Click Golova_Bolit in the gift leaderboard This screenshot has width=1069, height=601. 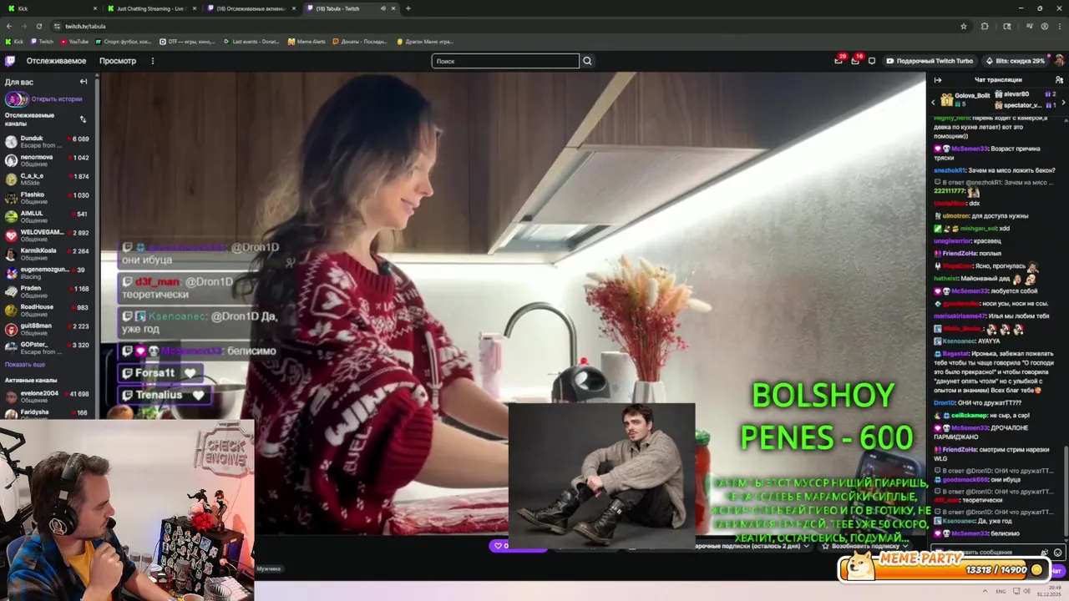(971, 95)
